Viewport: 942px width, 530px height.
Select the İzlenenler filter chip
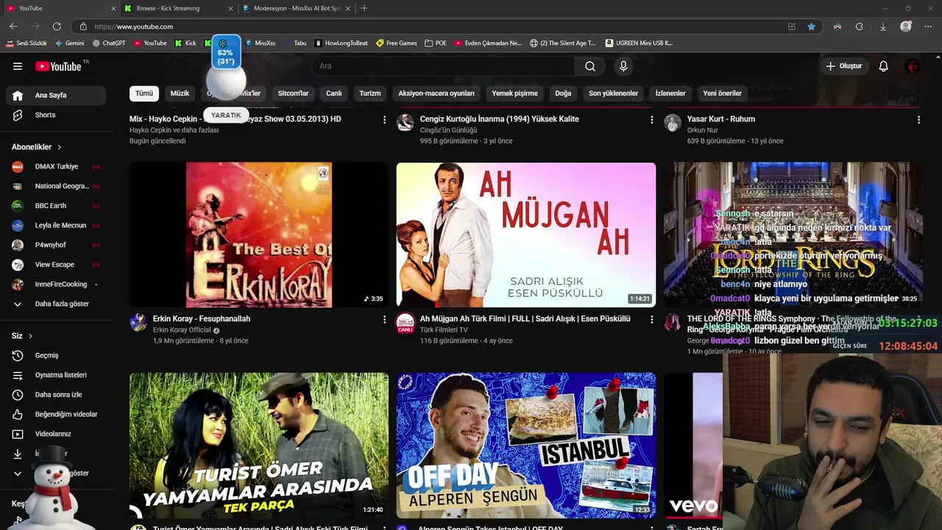tap(670, 93)
